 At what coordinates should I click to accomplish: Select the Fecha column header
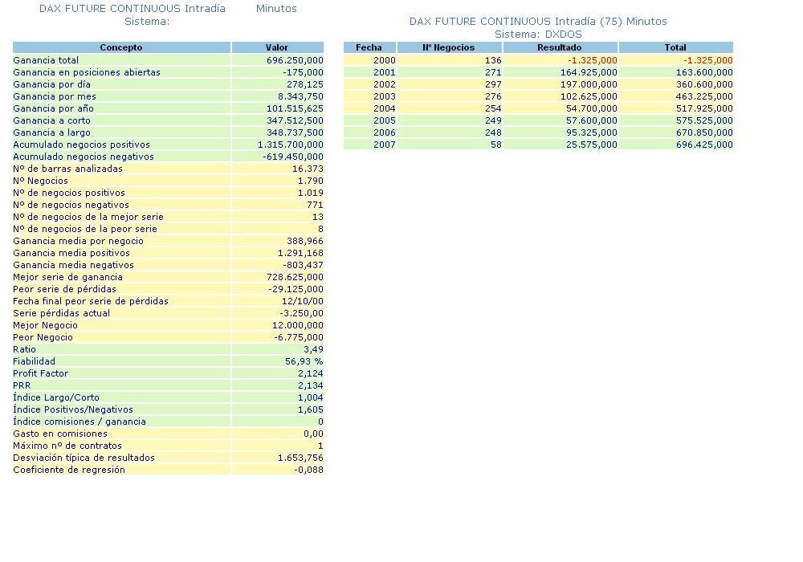[369, 47]
